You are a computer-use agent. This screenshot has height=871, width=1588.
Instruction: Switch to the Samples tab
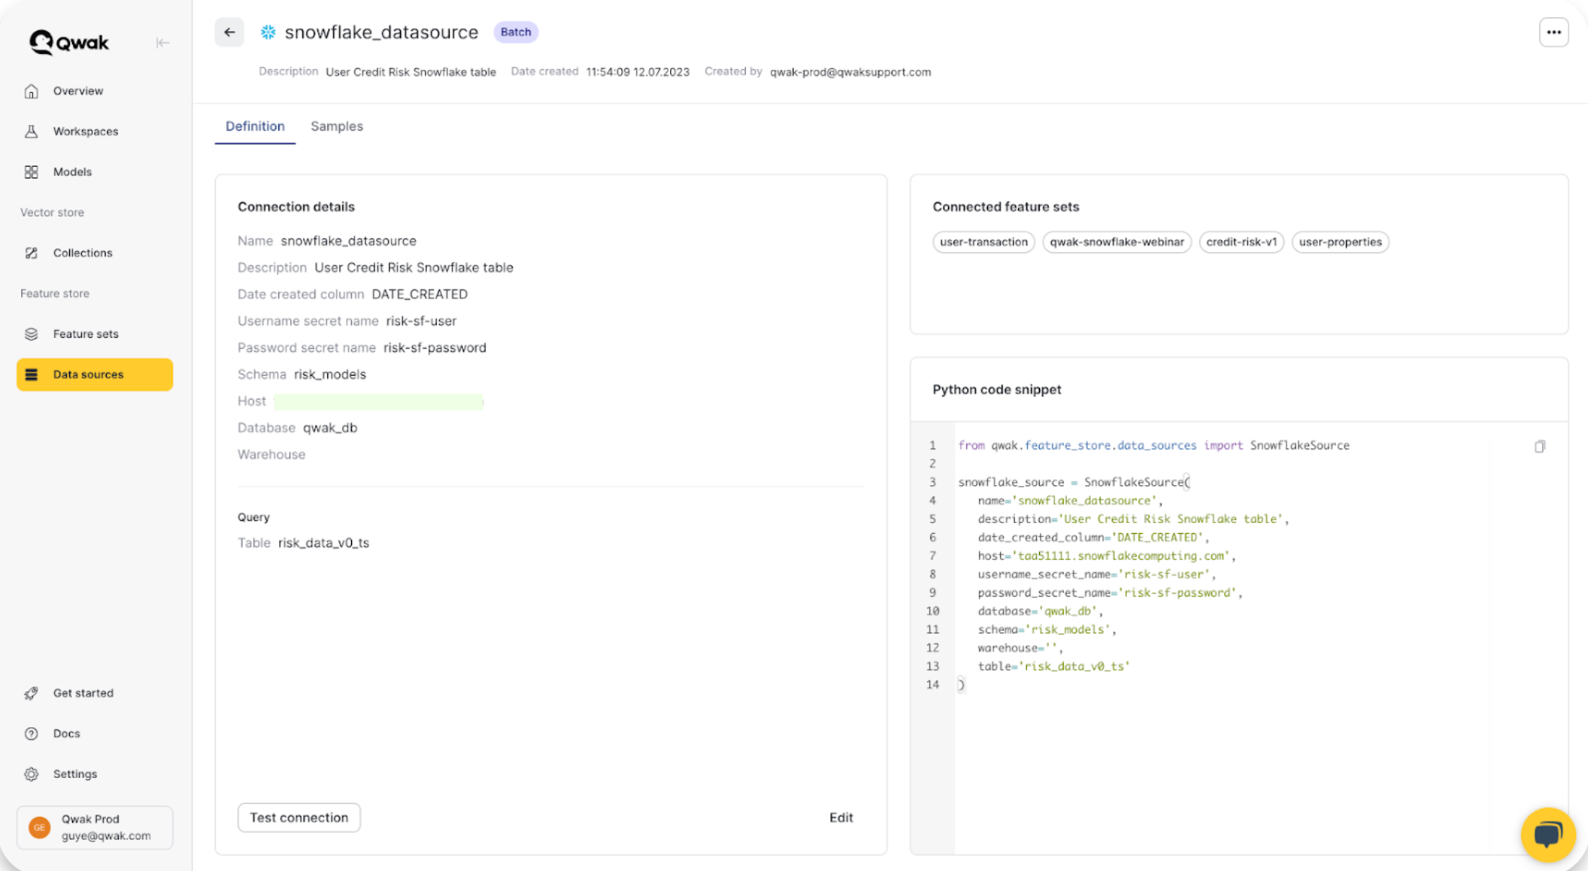pyautogui.click(x=337, y=126)
